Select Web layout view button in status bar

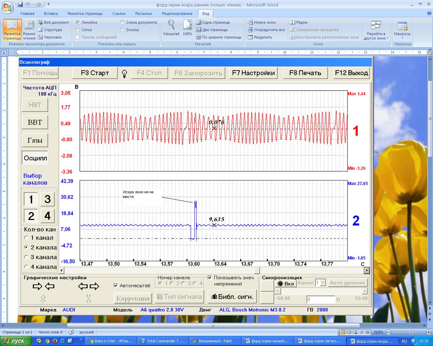pyautogui.click(x=356, y=332)
